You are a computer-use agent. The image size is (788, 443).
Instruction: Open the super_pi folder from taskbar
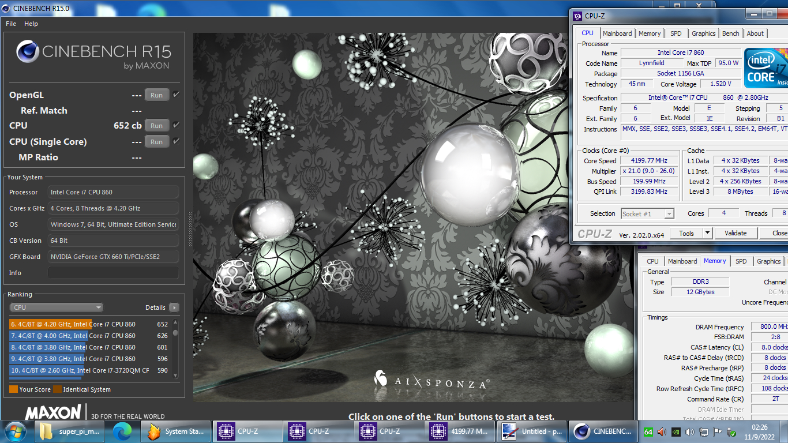(70, 431)
